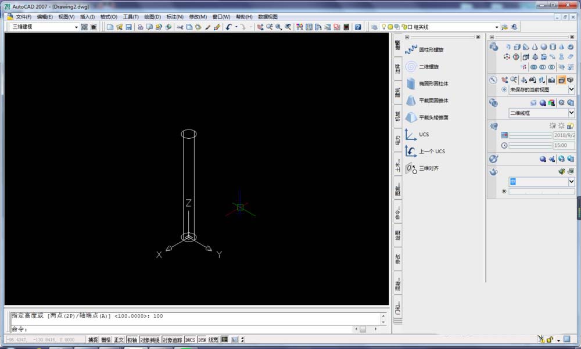Toggle DYN dynamic input
The image size is (581, 349).
click(x=202, y=340)
